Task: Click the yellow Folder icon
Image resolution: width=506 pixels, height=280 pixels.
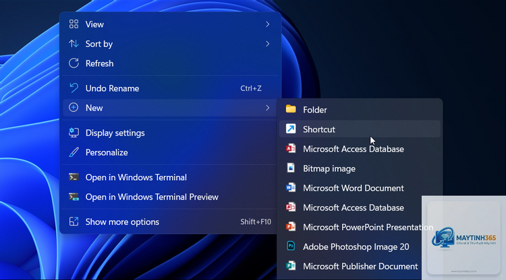Action: pyautogui.click(x=291, y=109)
